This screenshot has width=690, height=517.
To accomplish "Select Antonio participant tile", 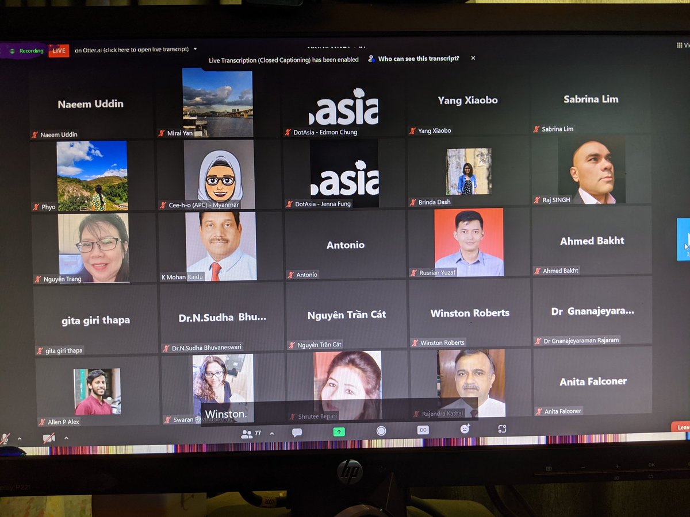I will tap(346, 245).
